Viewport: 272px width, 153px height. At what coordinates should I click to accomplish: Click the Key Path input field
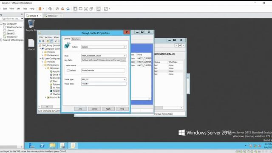(x=101, y=60)
